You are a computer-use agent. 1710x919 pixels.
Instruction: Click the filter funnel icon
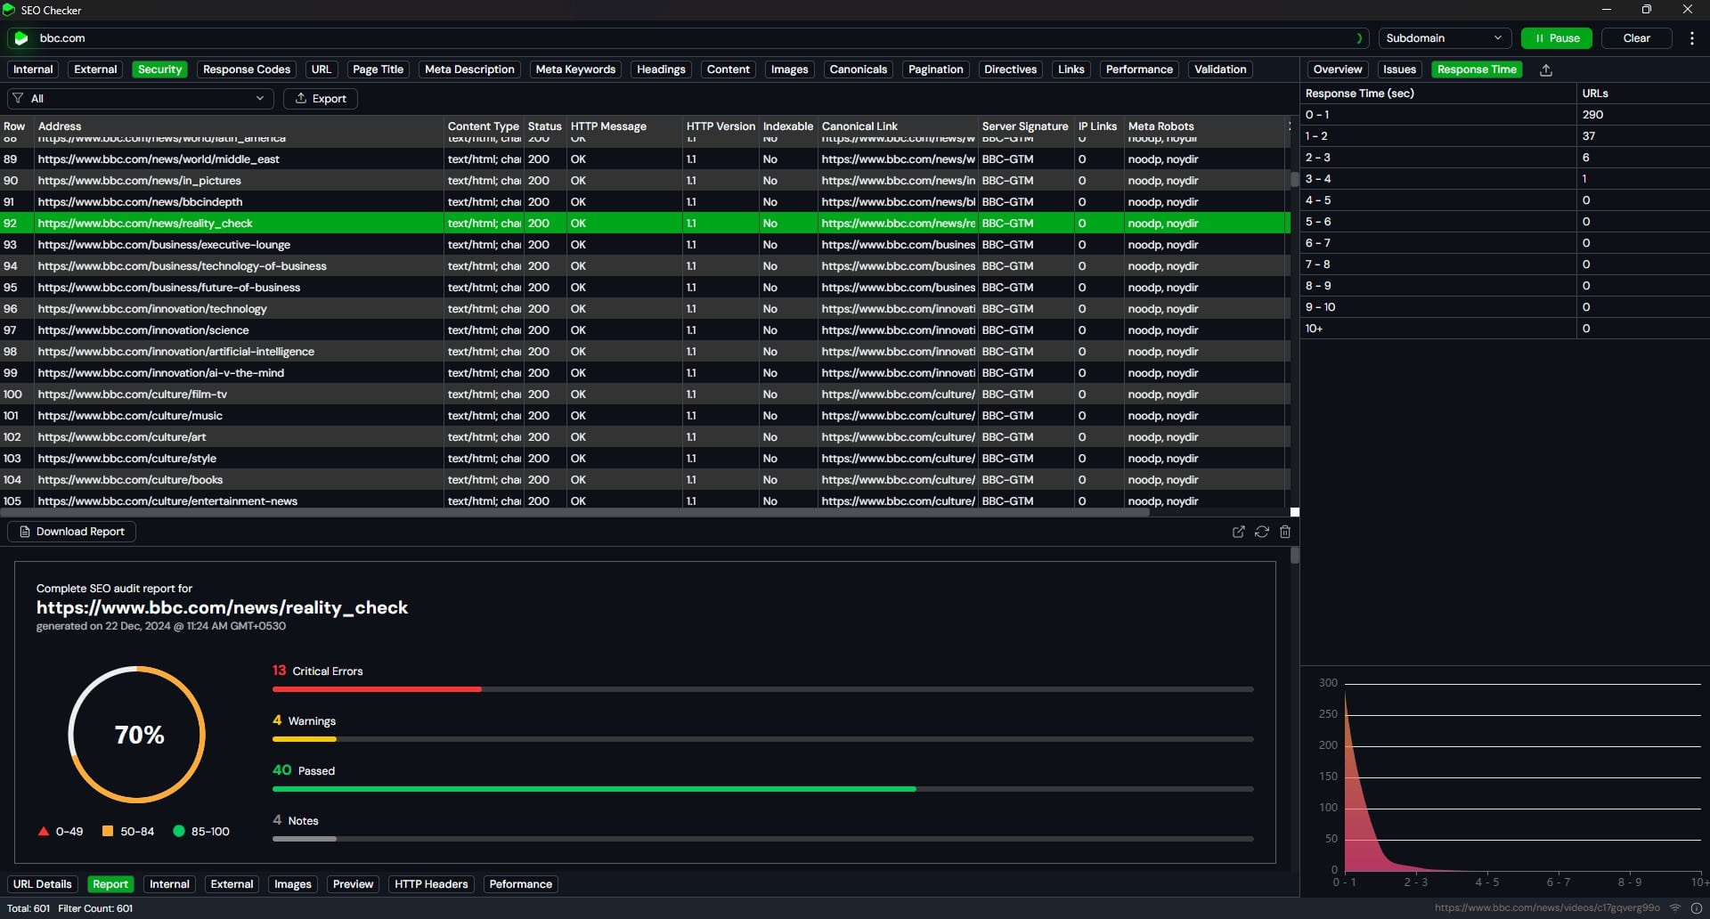point(18,99)
